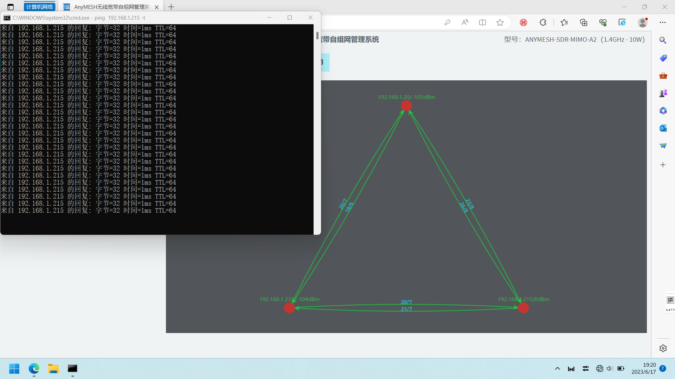Open the Windows Start menu

pos(14,368)
